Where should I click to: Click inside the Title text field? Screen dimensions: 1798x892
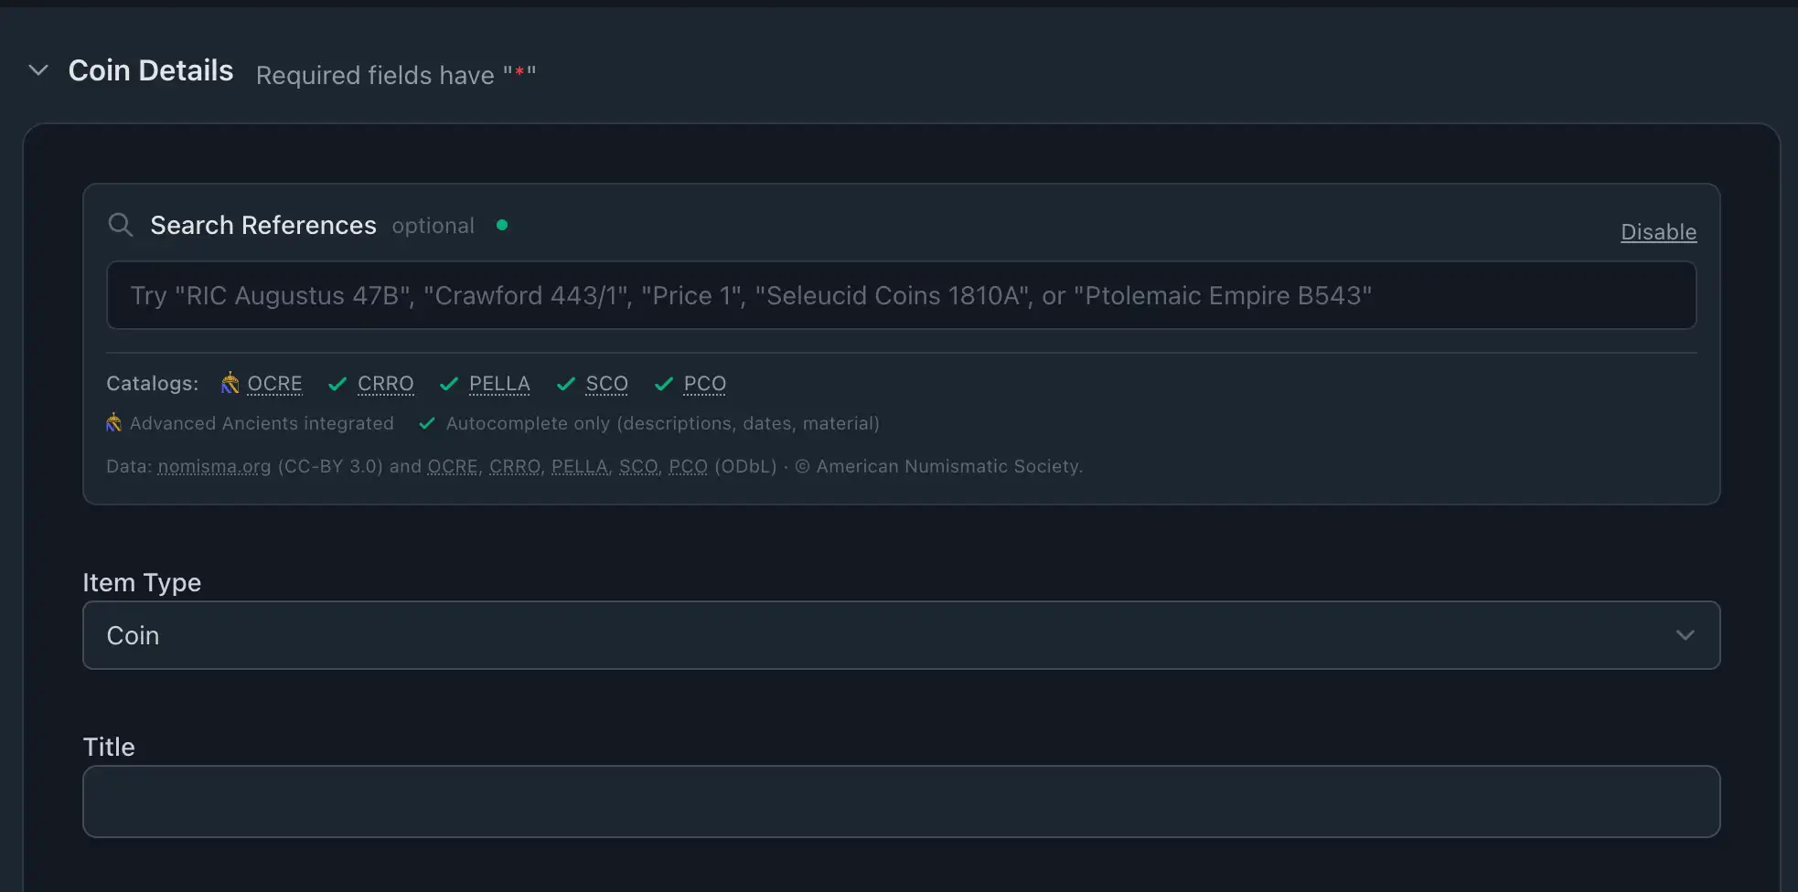tap(900, 802)
